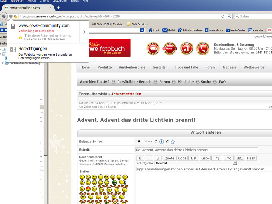Open the site information icon in address bar
272x204 pixels.
tap(11, 16)
